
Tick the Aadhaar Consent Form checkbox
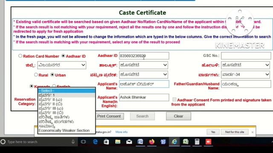174,99
